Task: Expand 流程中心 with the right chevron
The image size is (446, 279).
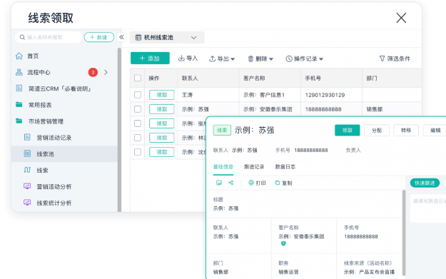Action: (x=106, y=72)
